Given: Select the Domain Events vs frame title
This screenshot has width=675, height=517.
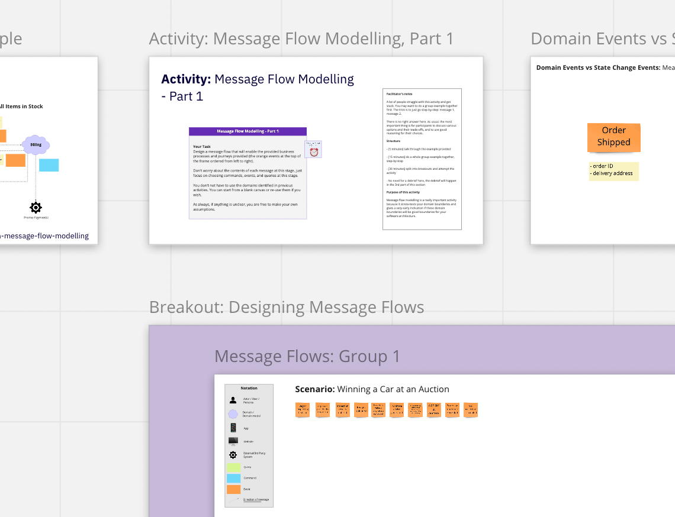Looking at the screenshot, I should click(x=603, y=38).
